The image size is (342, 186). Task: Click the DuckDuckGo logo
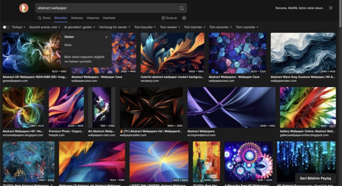24,8
